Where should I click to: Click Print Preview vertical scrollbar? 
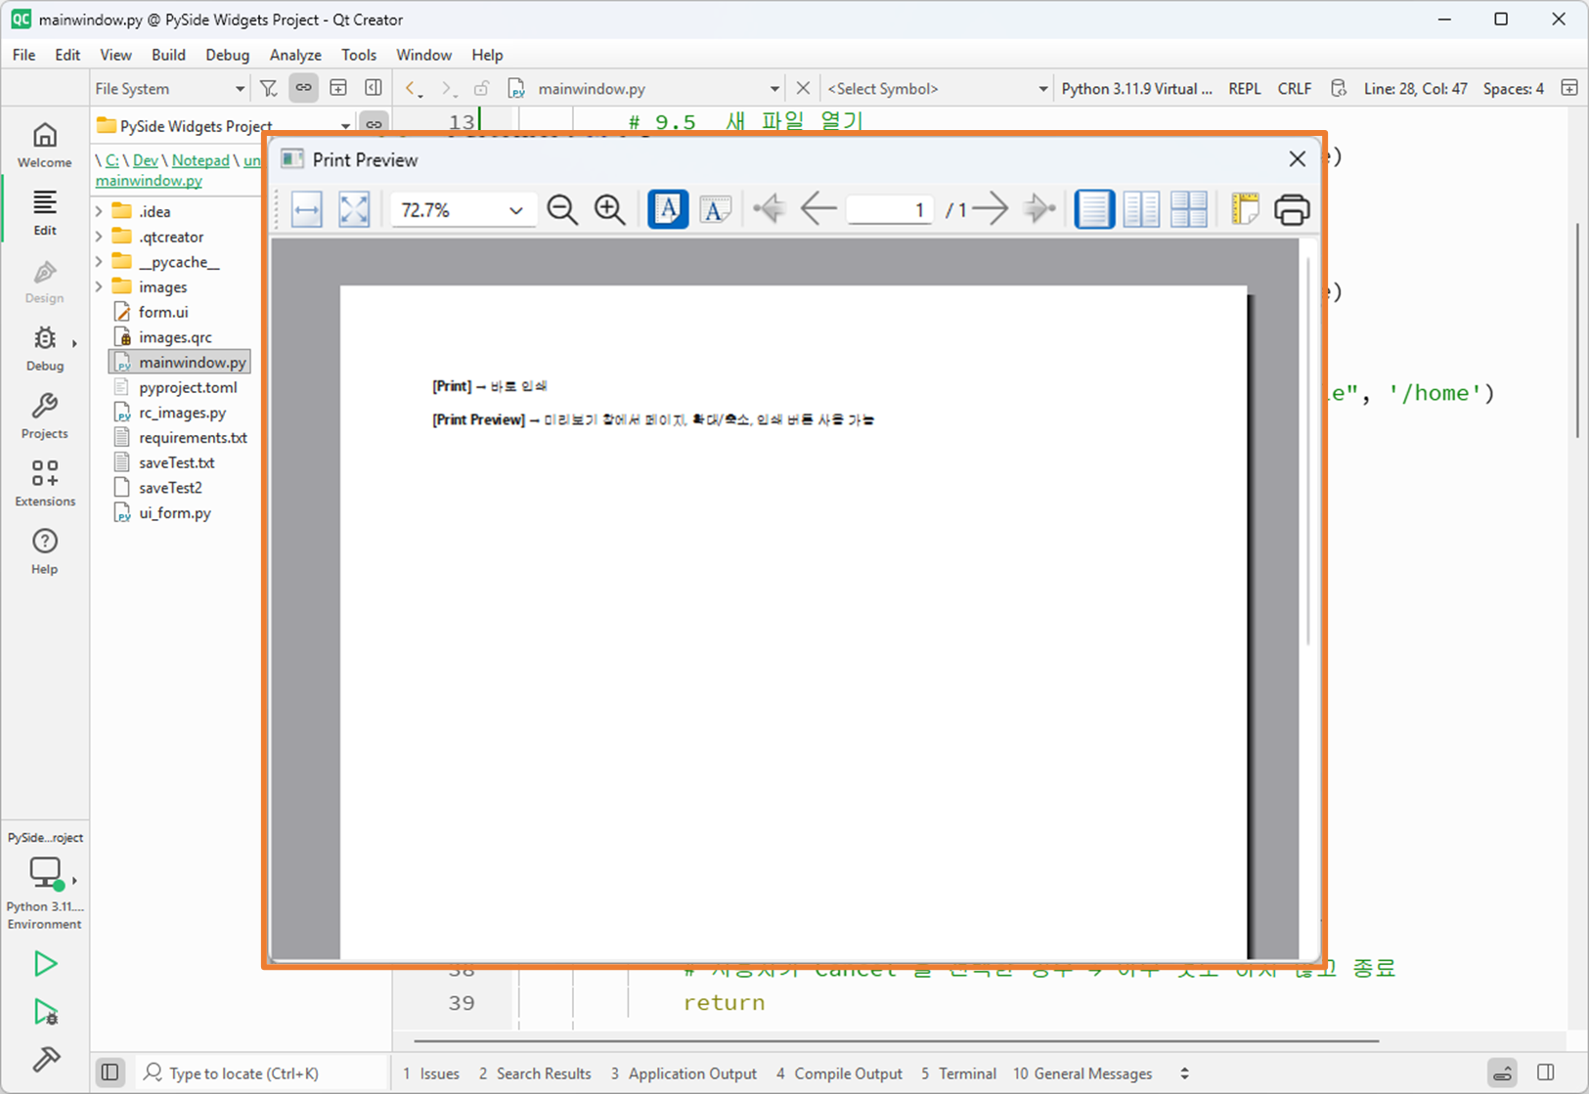pyautogui.click(x=1308, y=450)
